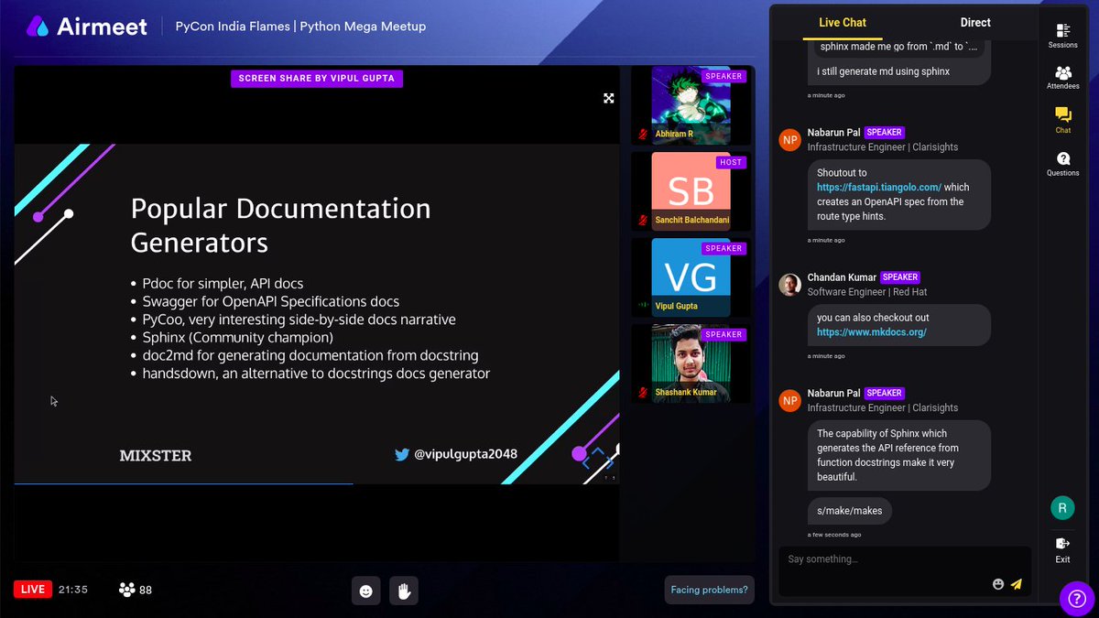The image size is (1099, 618).
Task: Click the SPEAKER badge beside Chandan Kumar's name
Action: 900,277
